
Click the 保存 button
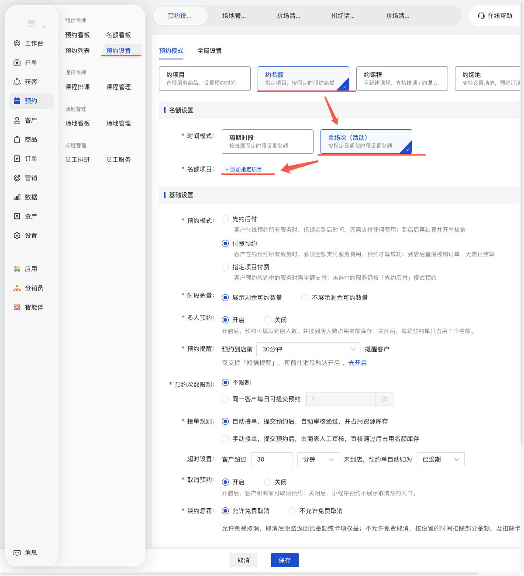click(285, 560)
